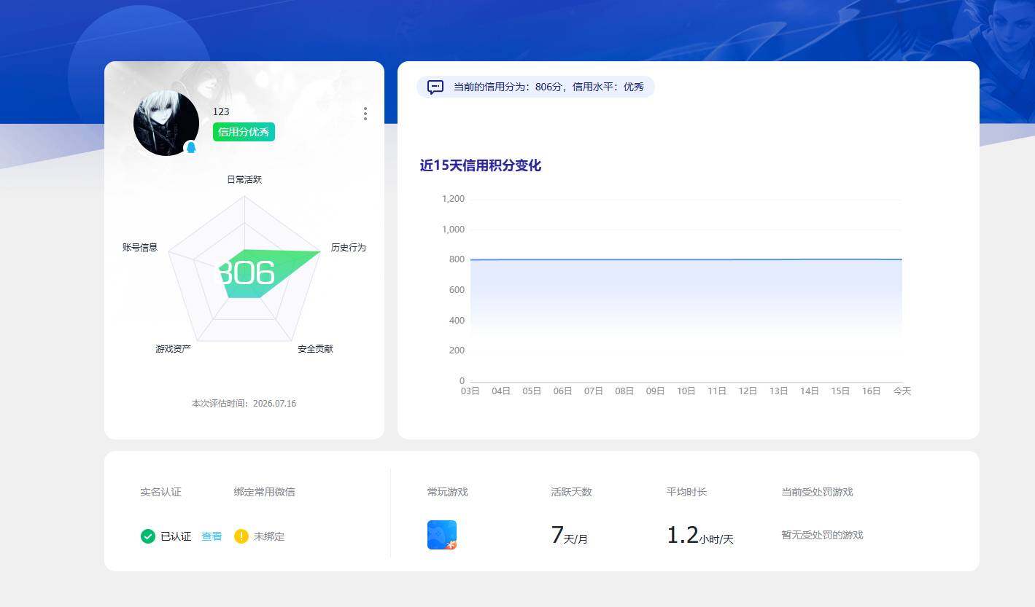This screenshot has height=607, width=1035.
Task: Click the 未绑定 WeChat status text
Action: pos(269,536)
